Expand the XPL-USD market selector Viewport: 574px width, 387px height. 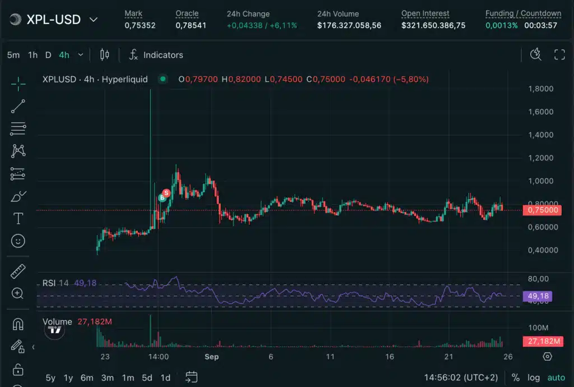[94, 20]
